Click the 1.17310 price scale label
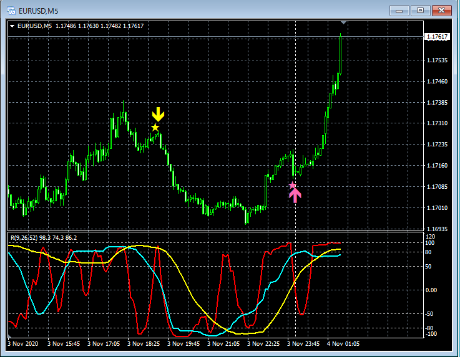The image size is (460, 357). point(437,123)
